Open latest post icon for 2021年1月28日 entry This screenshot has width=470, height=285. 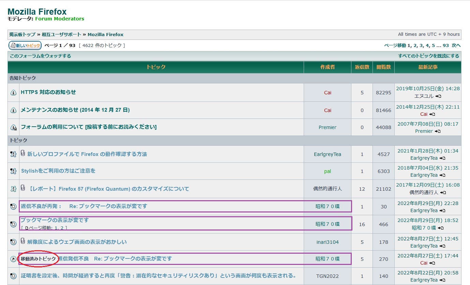(442, 158)
